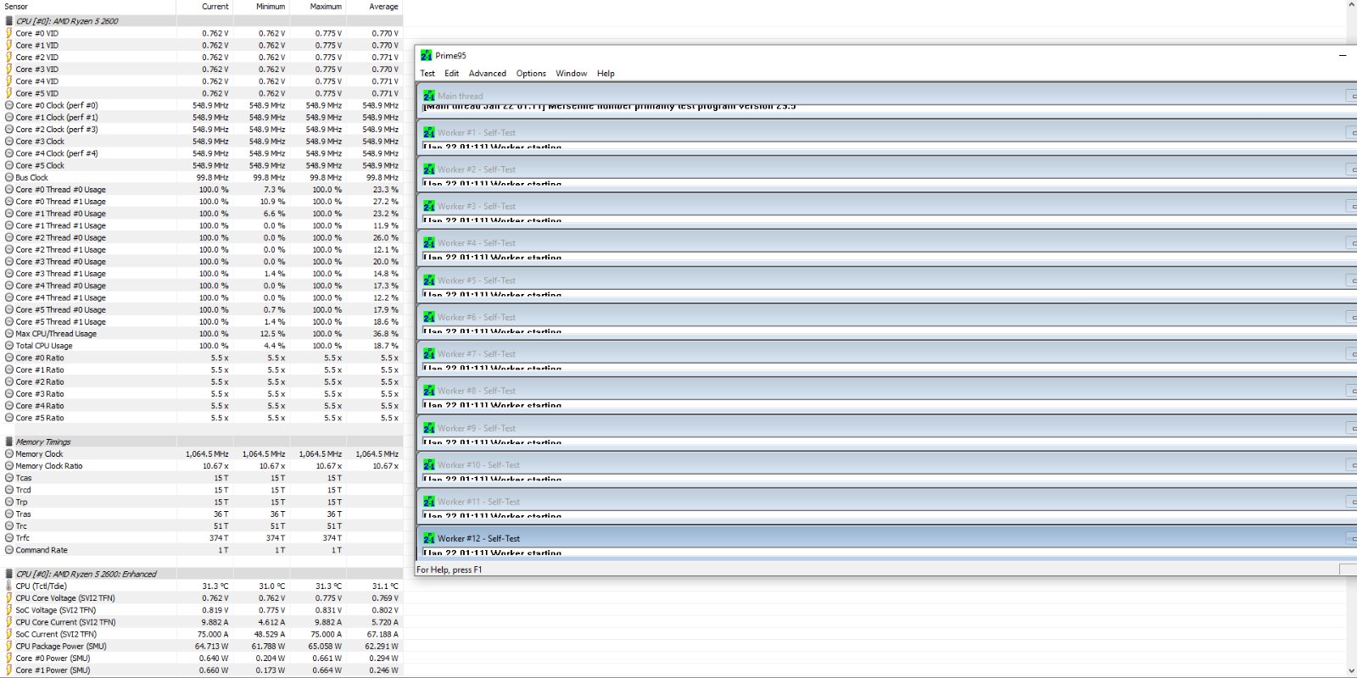Click the Worker #6 Self-Test window icon
This screenshot has height=678, width=1357.
click(x=429, y=317)
